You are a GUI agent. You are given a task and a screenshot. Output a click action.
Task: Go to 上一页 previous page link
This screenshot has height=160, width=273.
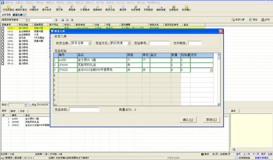point(247,154)
